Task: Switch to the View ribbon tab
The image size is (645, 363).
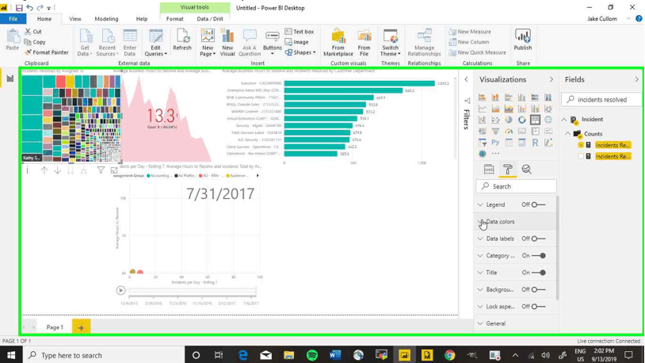Action: (x=74, y=19)
